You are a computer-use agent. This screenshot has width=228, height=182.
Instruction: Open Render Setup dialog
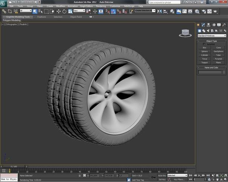coord(204,11)
